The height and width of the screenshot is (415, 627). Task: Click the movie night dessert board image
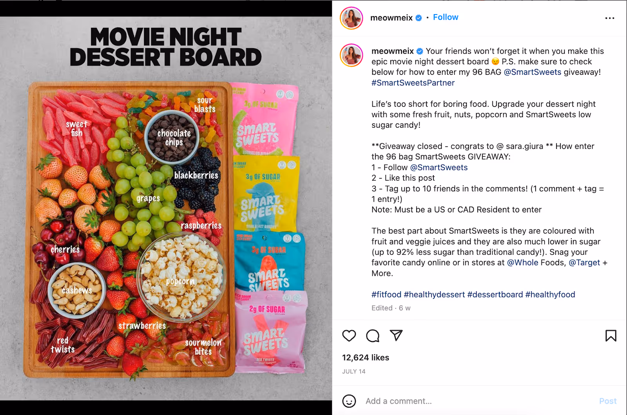tap(166, 208)
